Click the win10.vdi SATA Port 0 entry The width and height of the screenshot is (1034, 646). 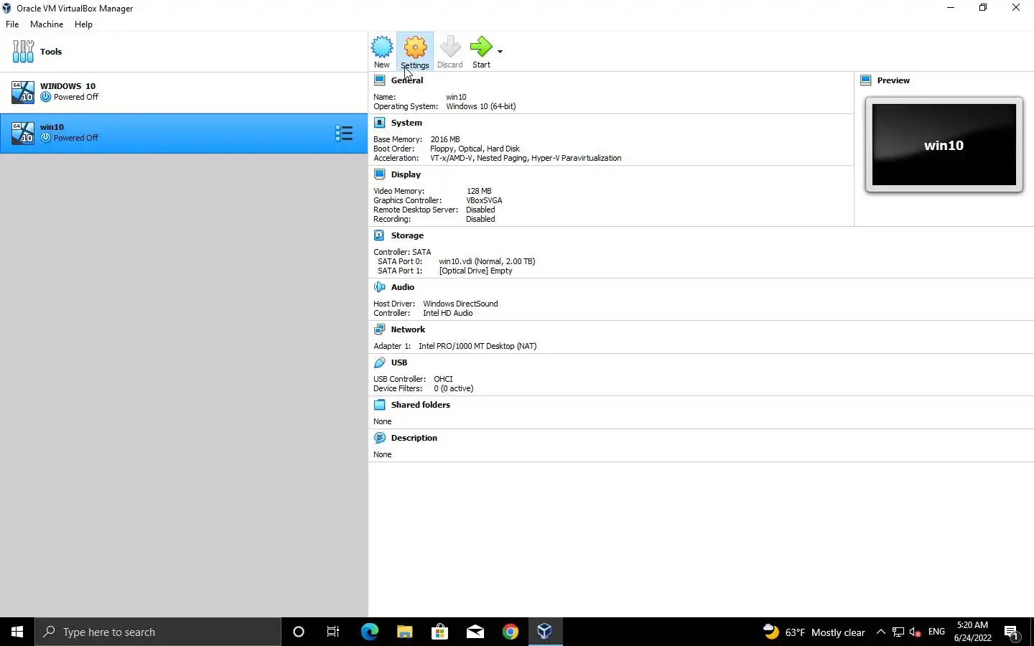(x=487, y=261)
